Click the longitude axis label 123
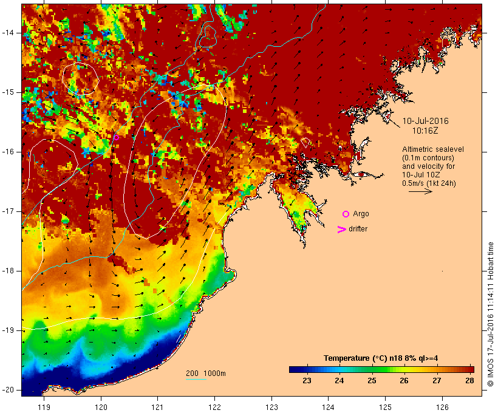Image resolution: width=498 pixels, height=413 pixels. click(x=271, y=408)
